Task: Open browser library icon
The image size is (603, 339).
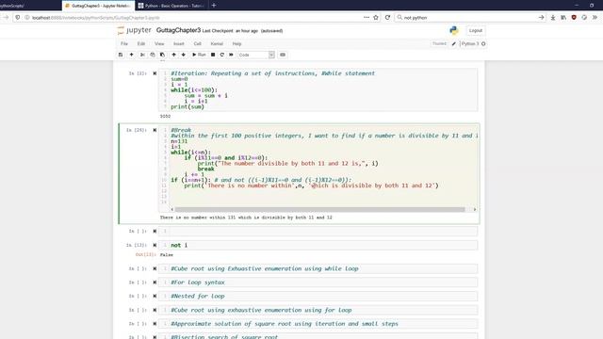Action: pyautogui.click(x=563, y=18)
